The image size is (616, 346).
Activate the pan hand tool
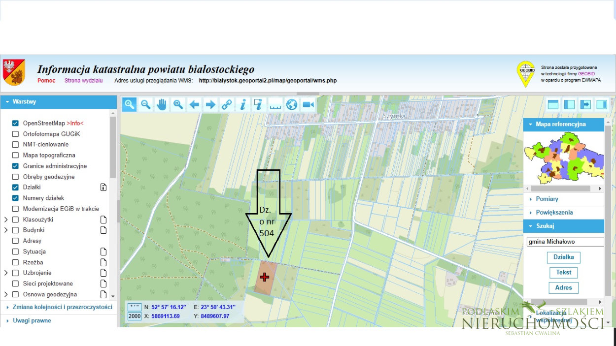click(x=162, y=104)
